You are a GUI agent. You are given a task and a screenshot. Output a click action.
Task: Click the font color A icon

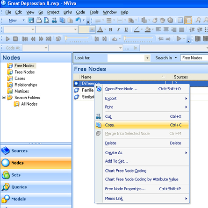100,29
